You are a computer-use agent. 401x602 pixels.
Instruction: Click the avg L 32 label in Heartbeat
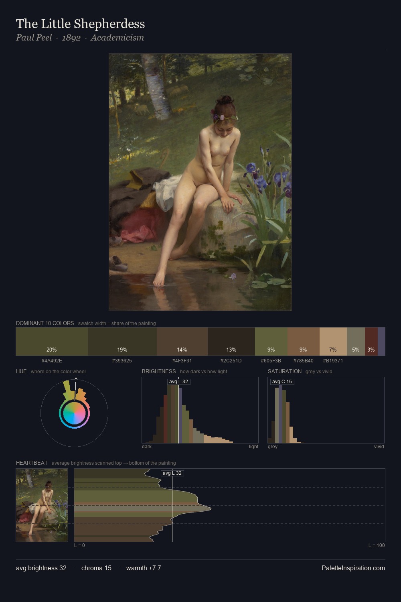[x=172, y=473]
